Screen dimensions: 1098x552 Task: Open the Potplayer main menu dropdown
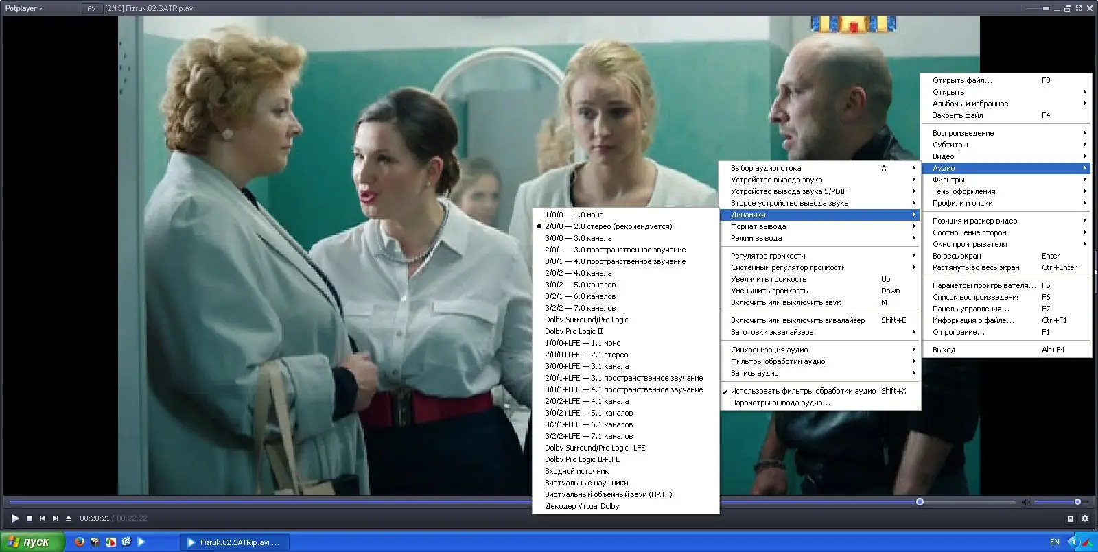[24, 8]
